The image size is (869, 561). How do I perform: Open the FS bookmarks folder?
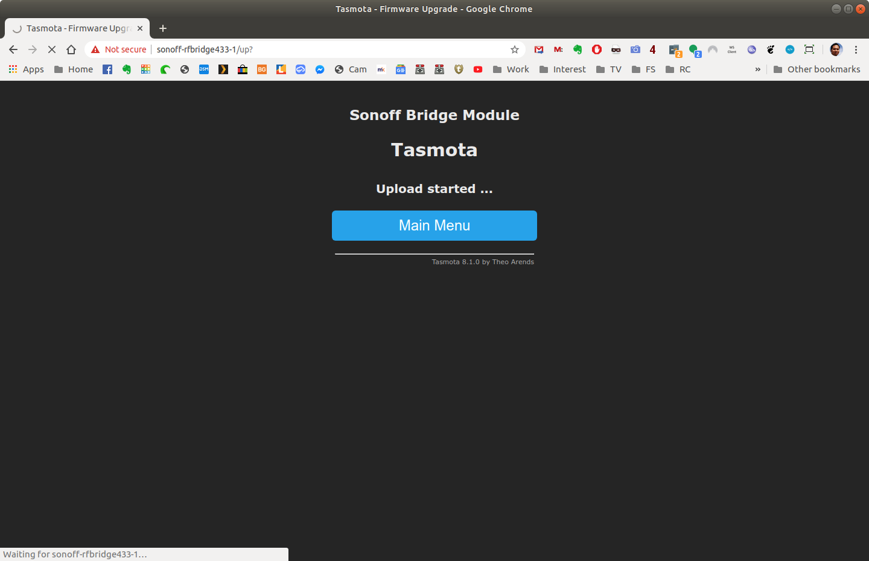(x=643, y=69)
